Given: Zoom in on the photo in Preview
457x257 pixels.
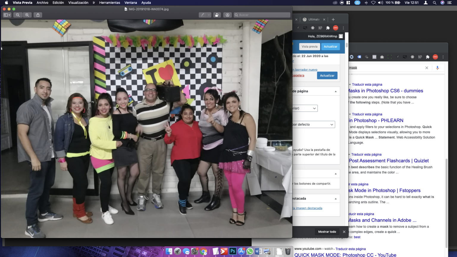Looking at the screenshot, I should 27,15.
